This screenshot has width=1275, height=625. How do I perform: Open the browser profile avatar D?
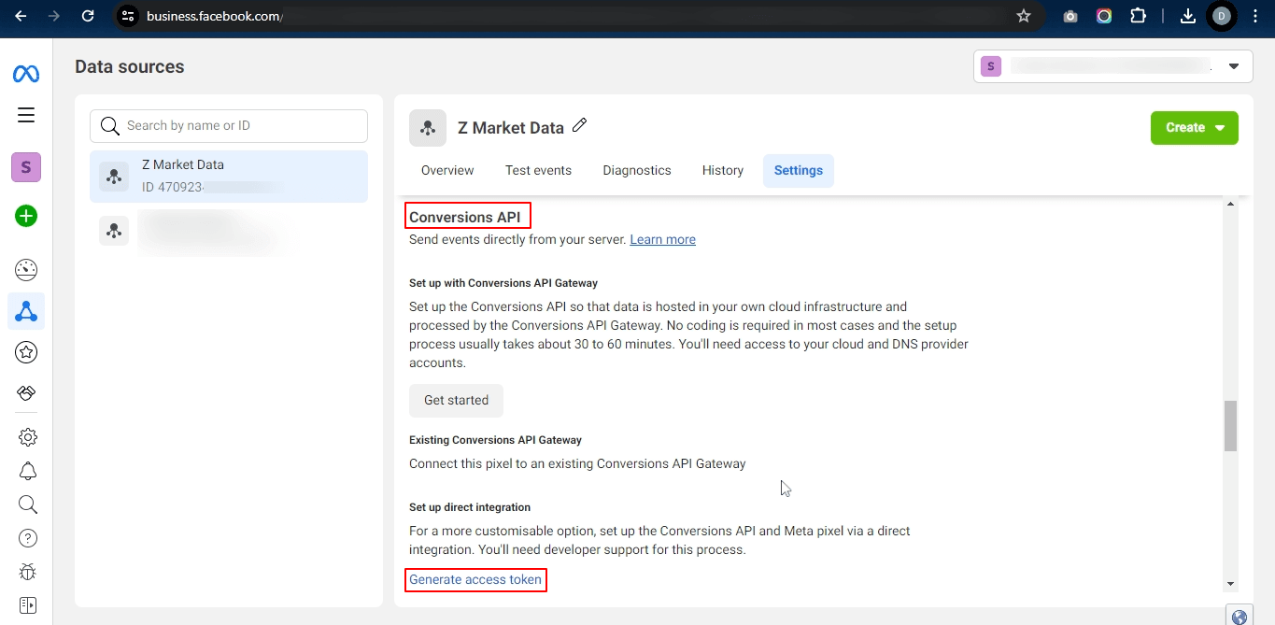(x=1221, y=16)
